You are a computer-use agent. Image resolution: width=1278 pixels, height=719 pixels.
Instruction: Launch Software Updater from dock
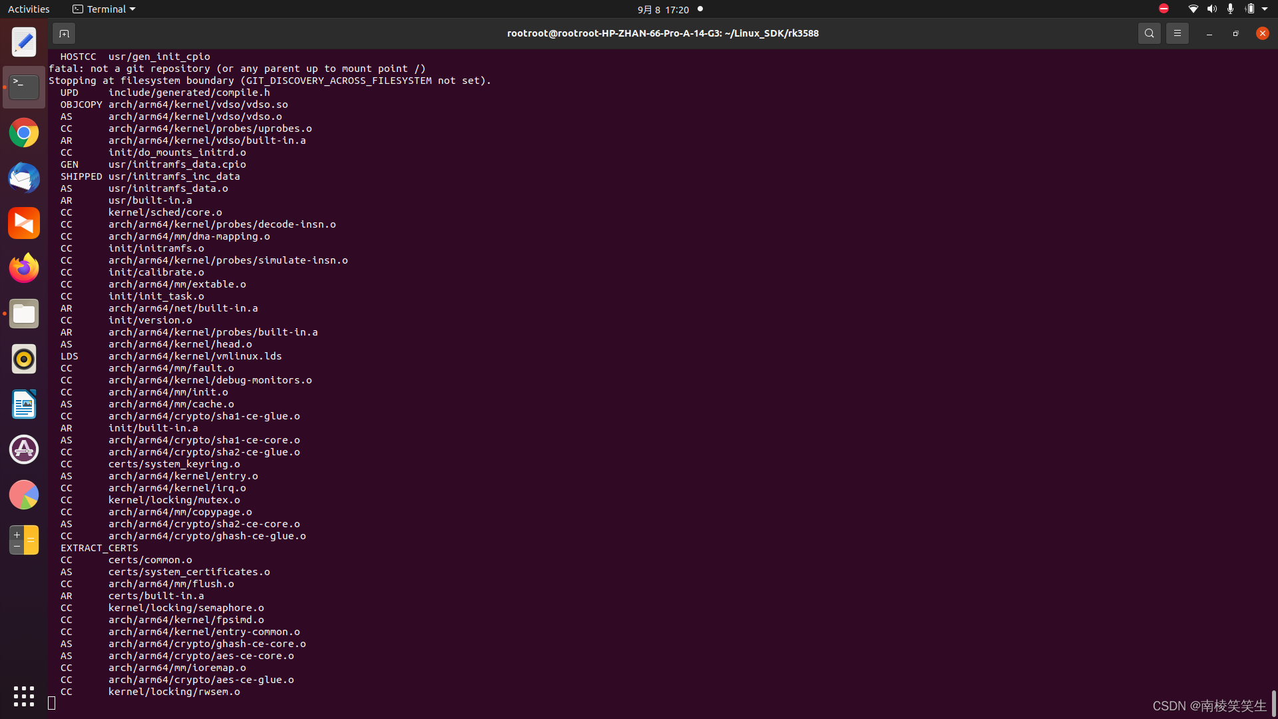[x=24, y=449]
